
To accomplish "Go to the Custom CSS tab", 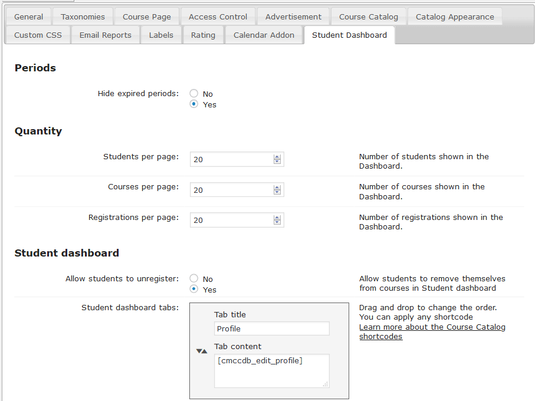I will pos(38,35).
